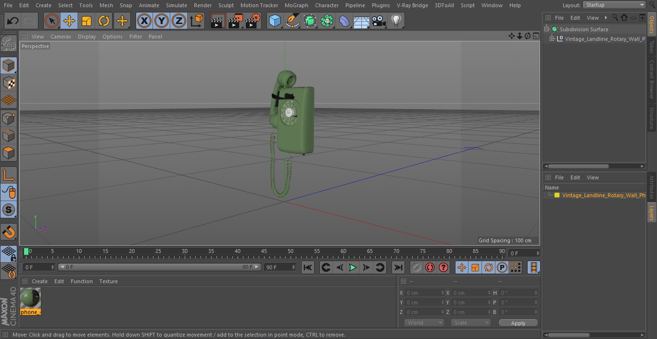Toggle the viewport Solo S icon
The height and width of the screenshot is (339, 657).
coord(9,210)
